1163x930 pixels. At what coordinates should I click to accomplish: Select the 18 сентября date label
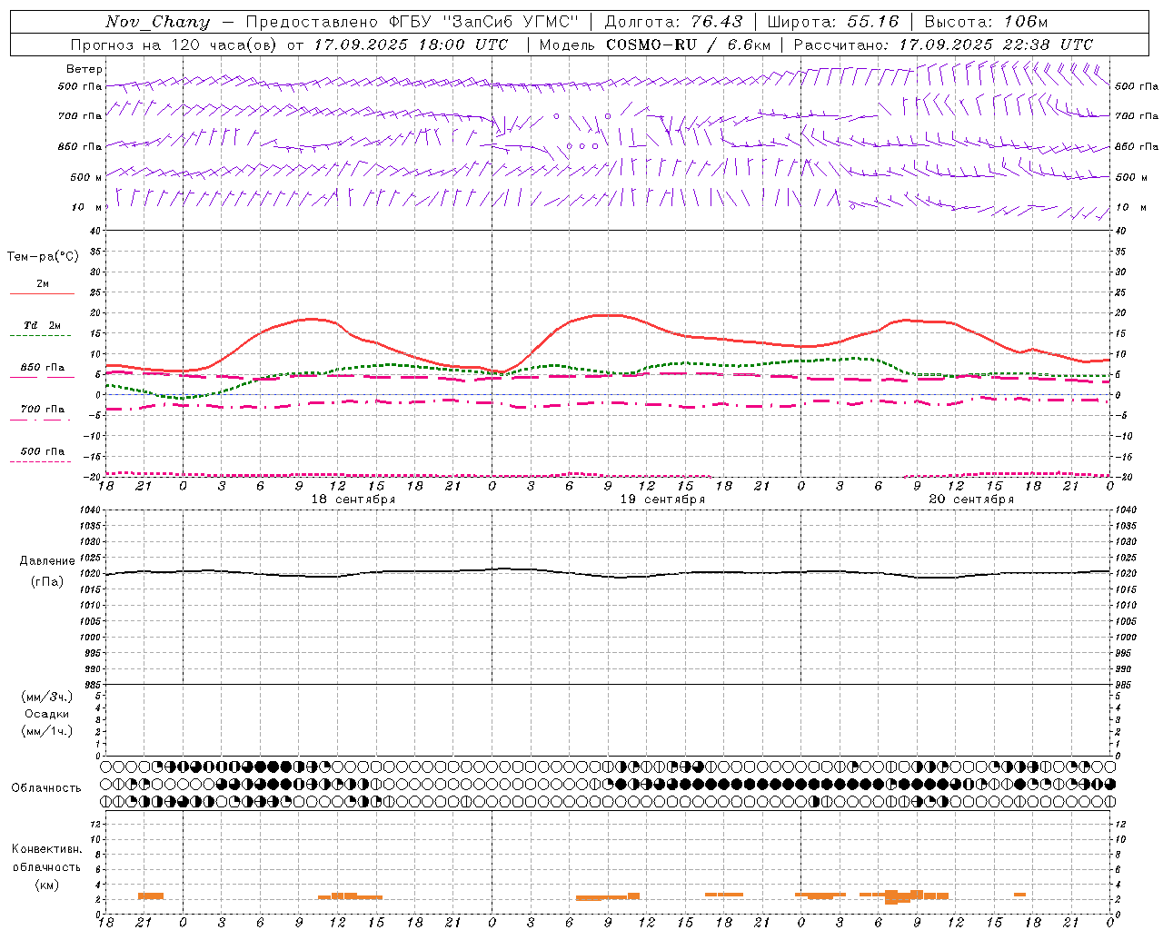[x=353, y=500]
